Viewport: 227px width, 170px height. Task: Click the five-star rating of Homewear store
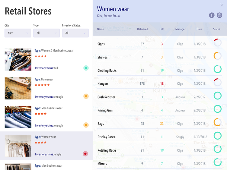(42, 85)
